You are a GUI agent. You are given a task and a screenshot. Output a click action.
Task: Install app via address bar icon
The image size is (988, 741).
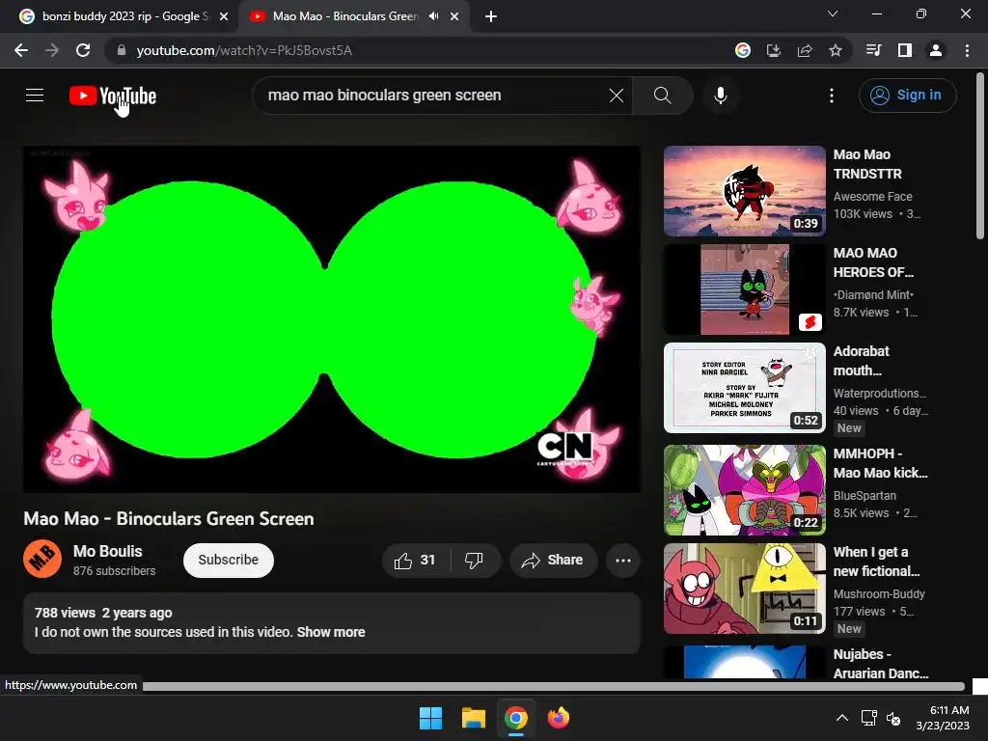tap(774, 50)
